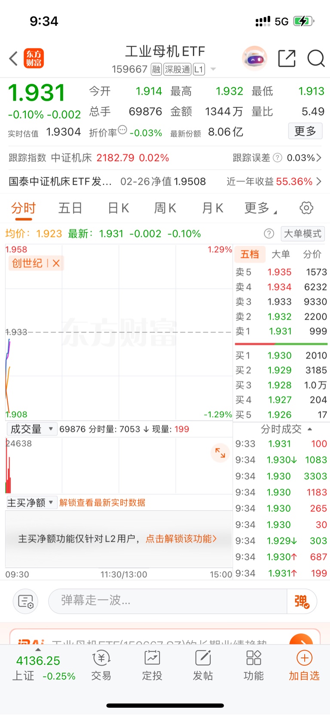Open the 成交量 indicator dropdown
This screenshot has width=330, height=715.
tap(32, 429)
